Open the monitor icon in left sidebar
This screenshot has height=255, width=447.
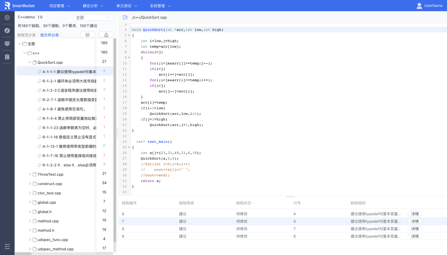[x=7, y=43]
